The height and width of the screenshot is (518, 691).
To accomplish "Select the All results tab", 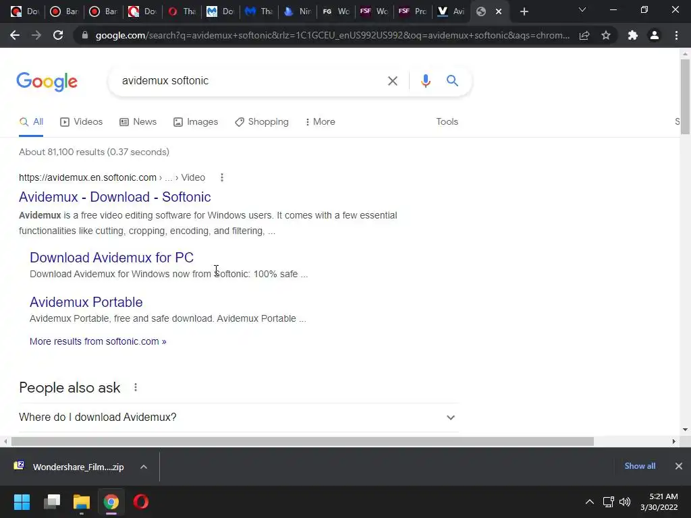I will pyautogui.click(x=31, y=122).
